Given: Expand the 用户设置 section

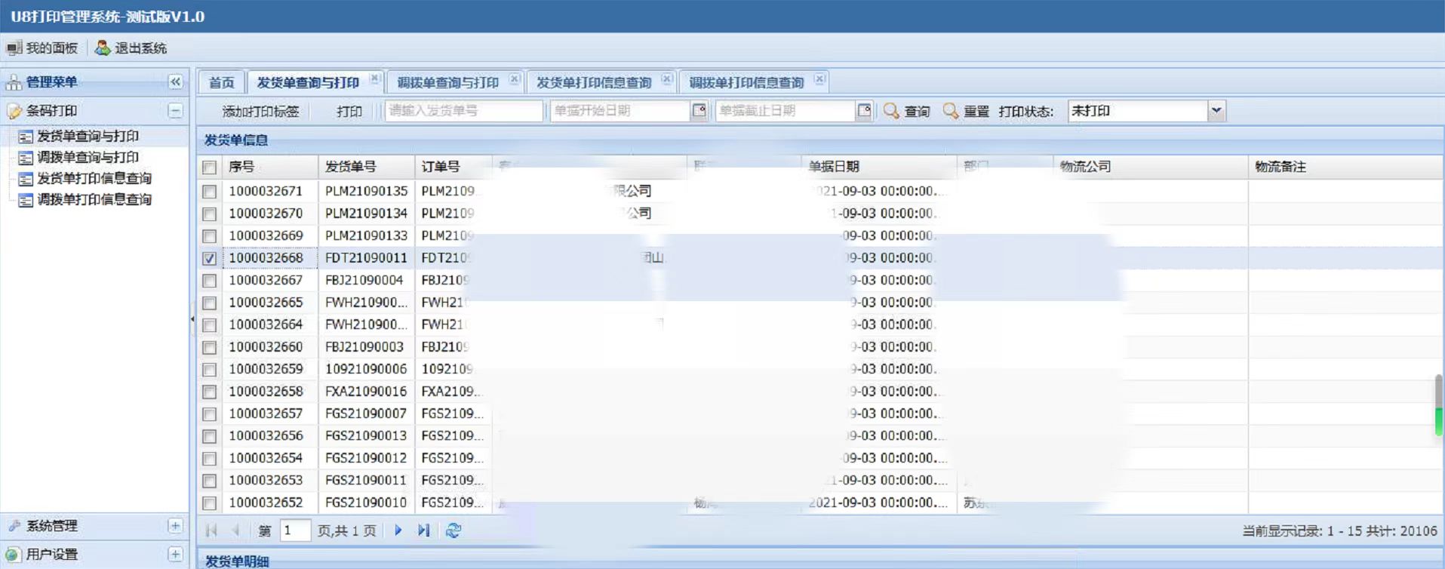Looking at the screenshot, I should [x=175, y=555].
